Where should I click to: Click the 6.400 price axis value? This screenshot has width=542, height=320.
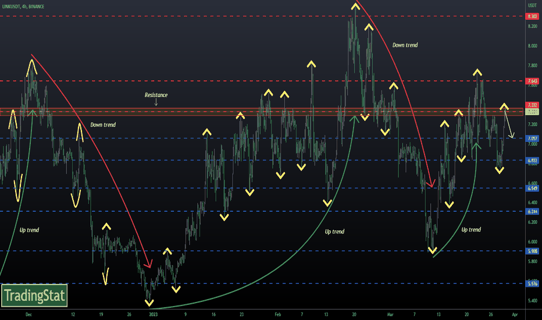pyautogui.click(x=532, y=202)
